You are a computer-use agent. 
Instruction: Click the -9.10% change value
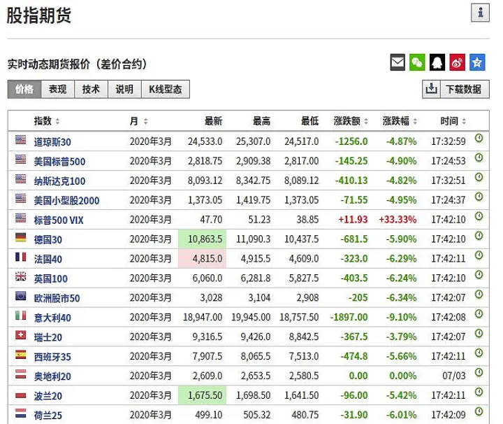[x=401, y=318]
